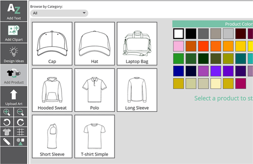Image resolution: width=253 pixels, height=164 pixels.
Task: Choose the T-shirt Simple product
Action: (x=94, y=137)
